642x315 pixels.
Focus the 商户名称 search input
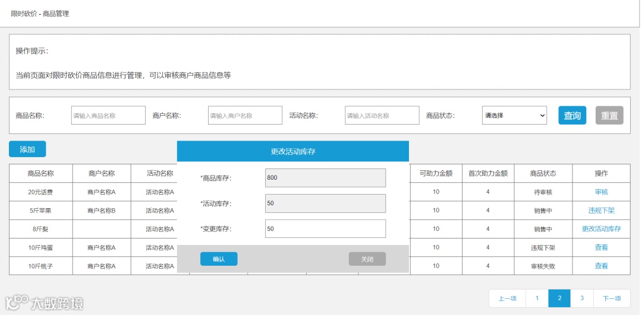[245, 115]
